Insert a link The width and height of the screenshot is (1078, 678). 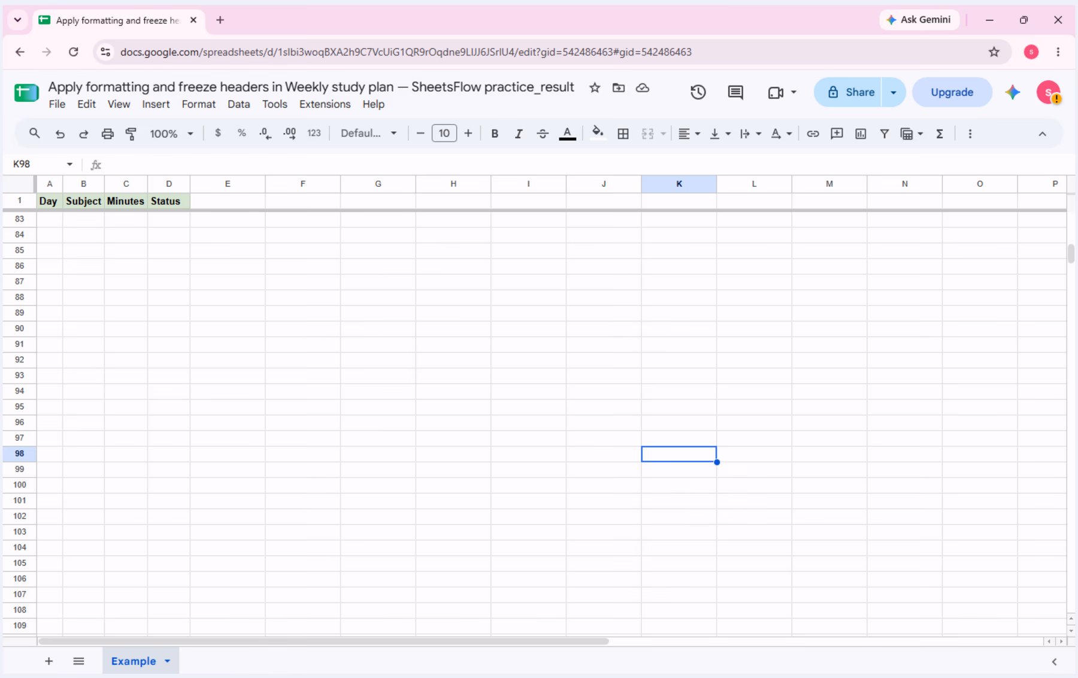coord(813,134)
